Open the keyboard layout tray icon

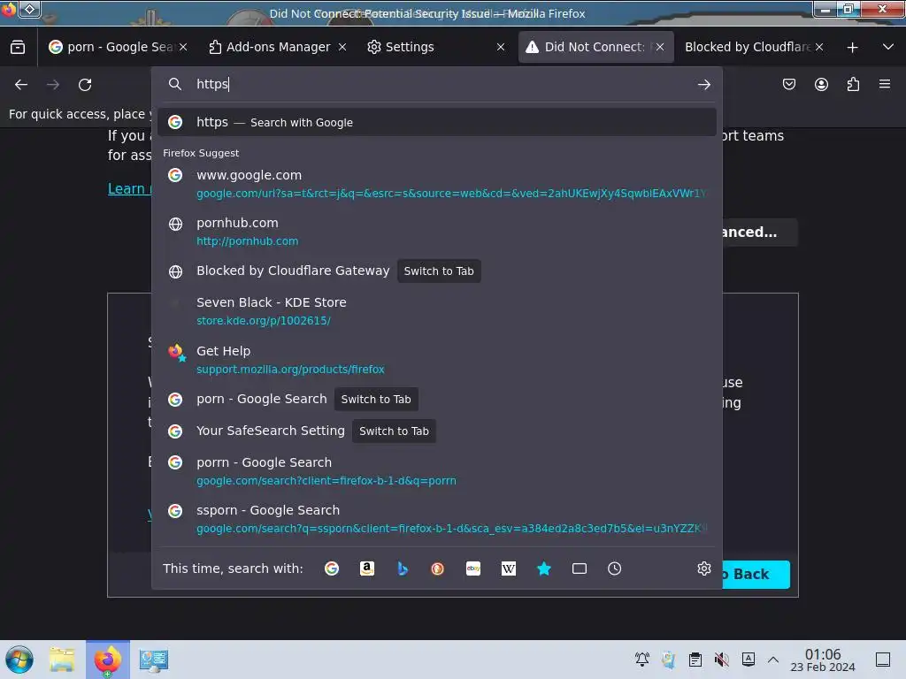(x=749, y=660)
